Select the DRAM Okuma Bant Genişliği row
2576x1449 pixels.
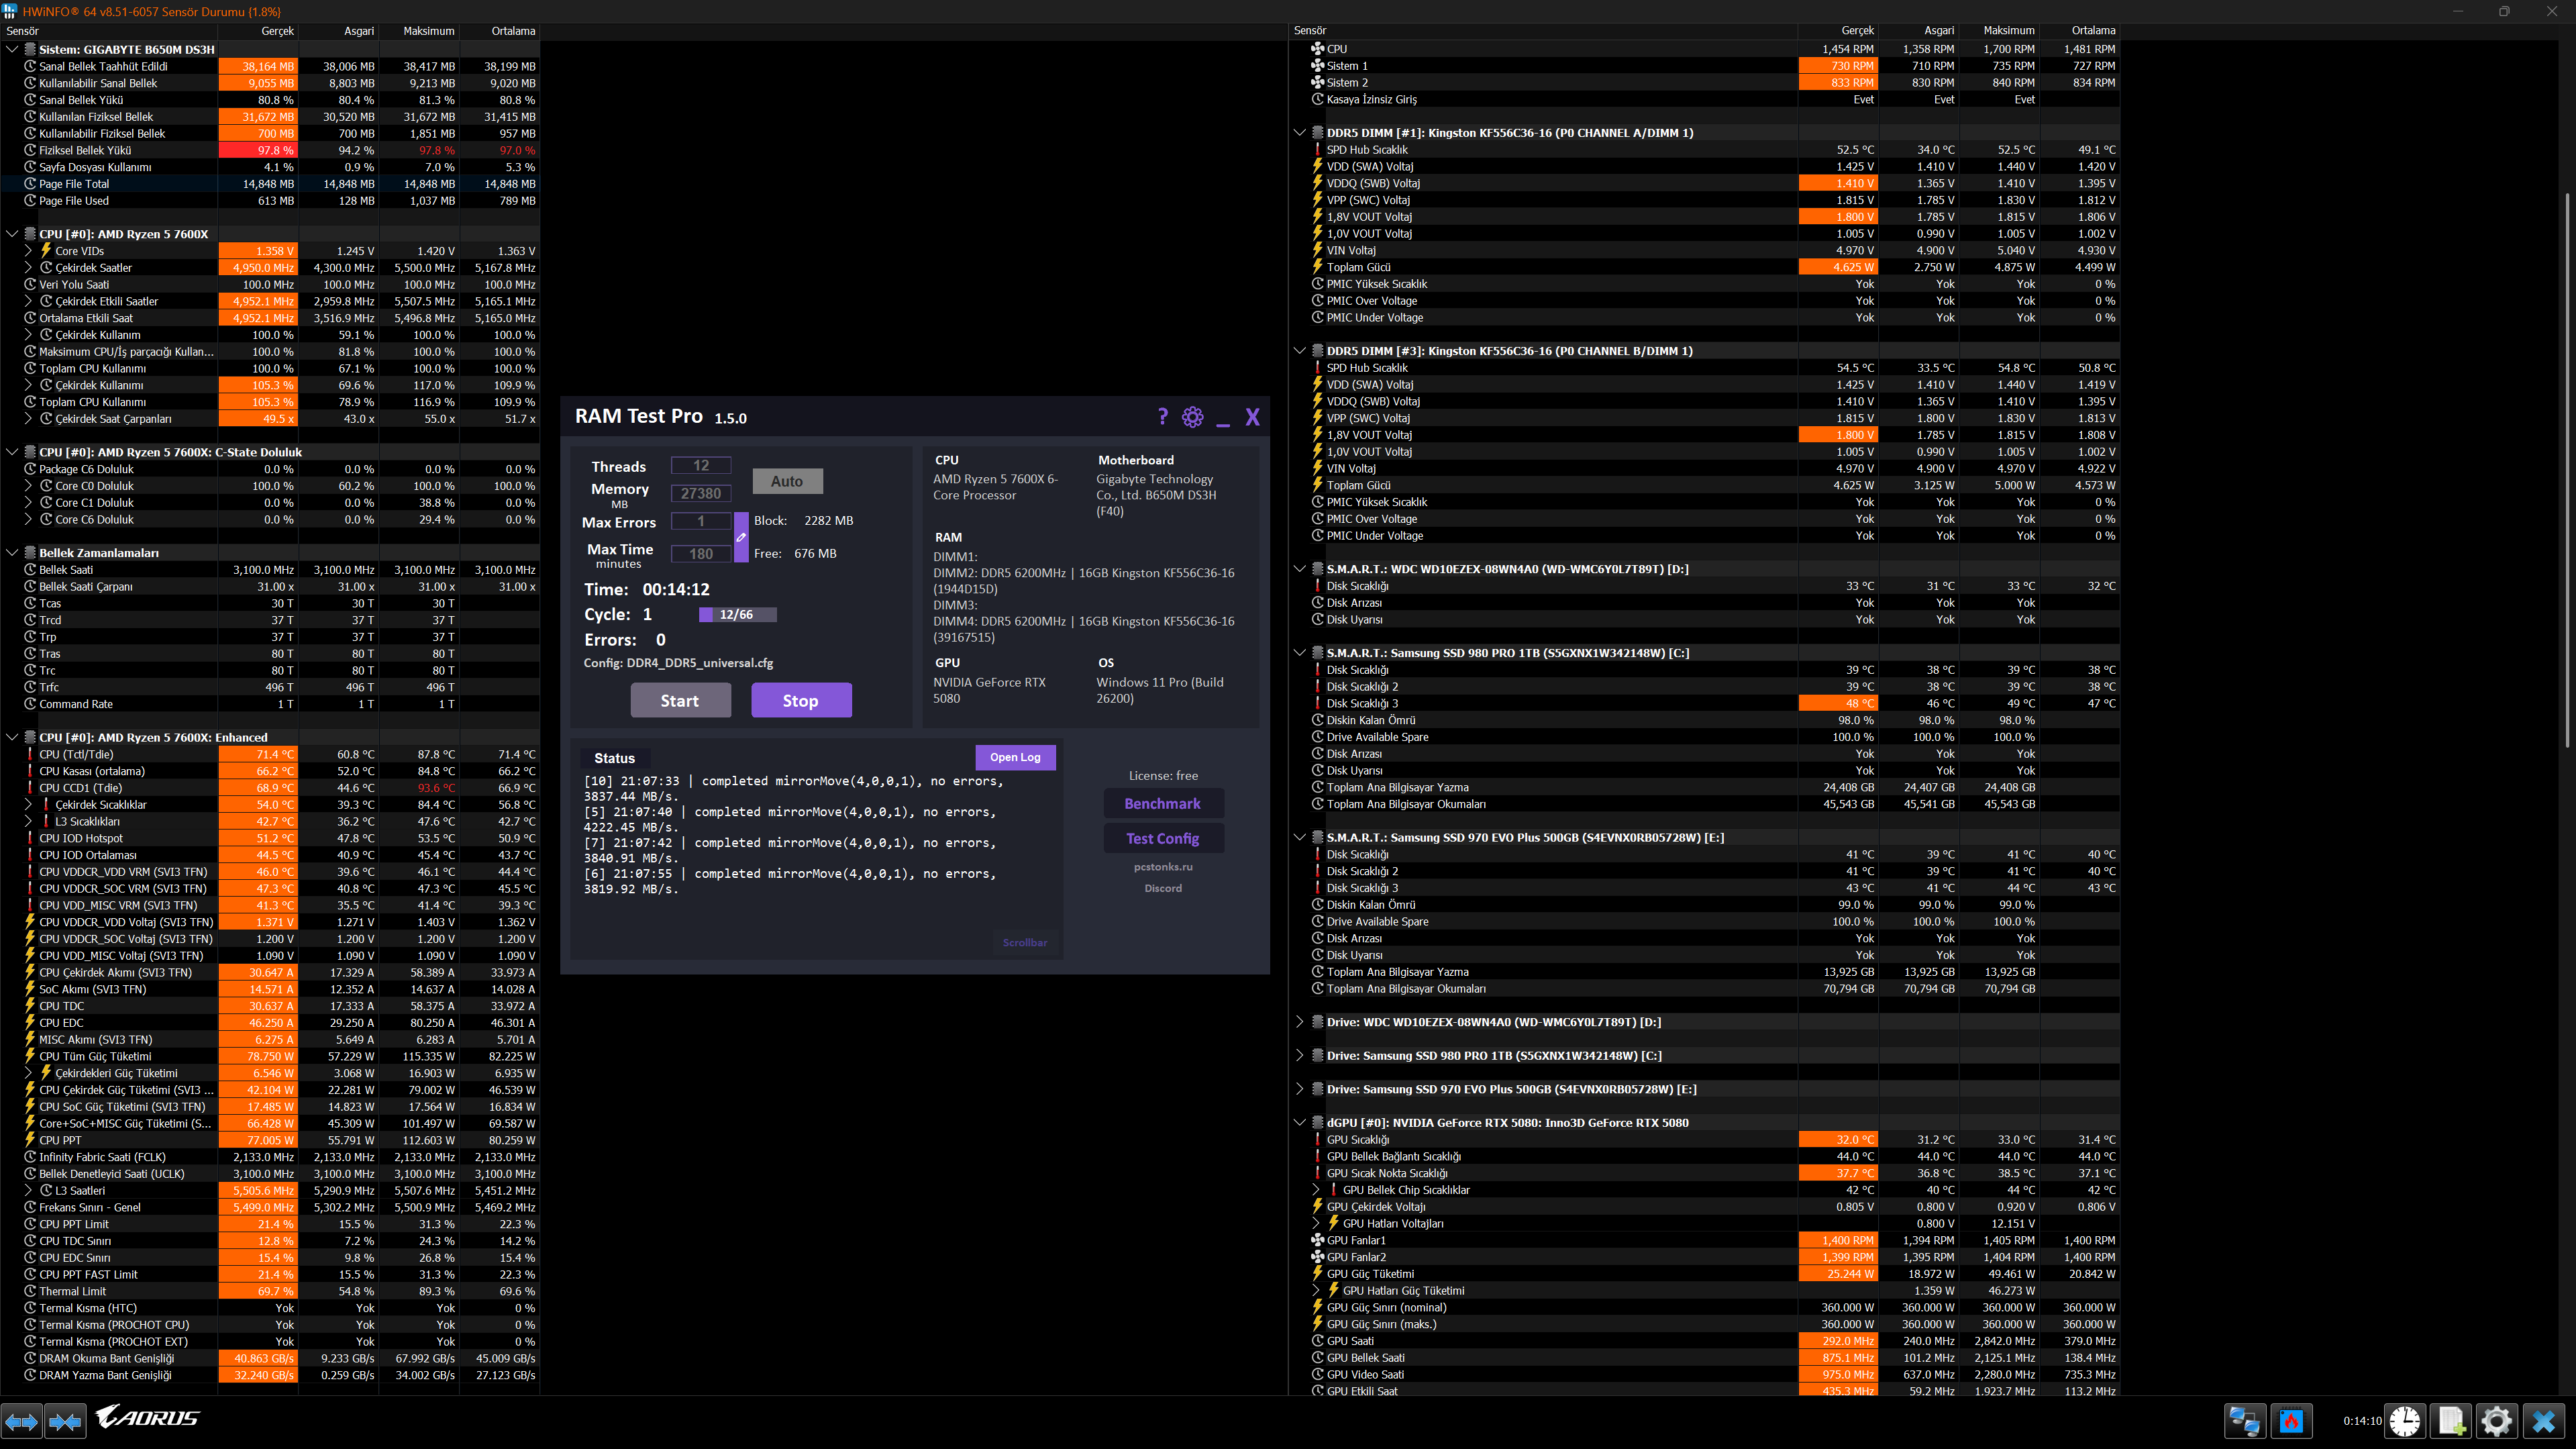click(270, 1358)
